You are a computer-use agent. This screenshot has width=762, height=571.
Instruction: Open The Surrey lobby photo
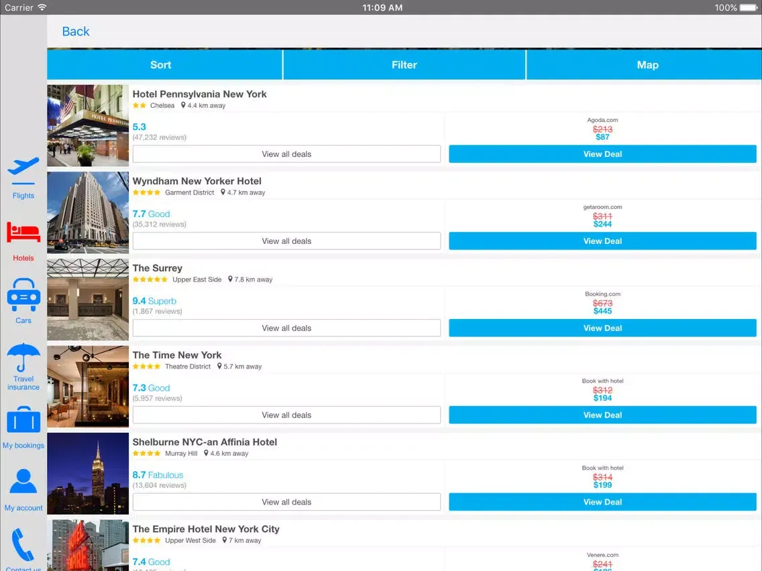[88, 300]
